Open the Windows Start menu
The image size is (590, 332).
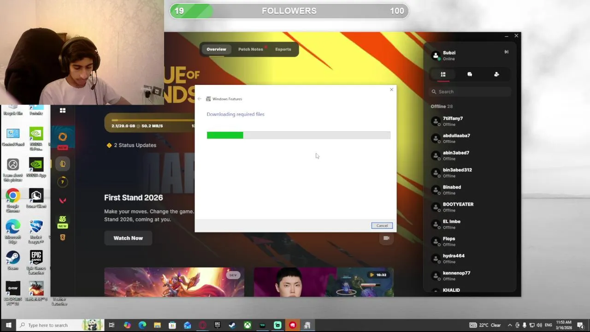[x=8, y=325]
